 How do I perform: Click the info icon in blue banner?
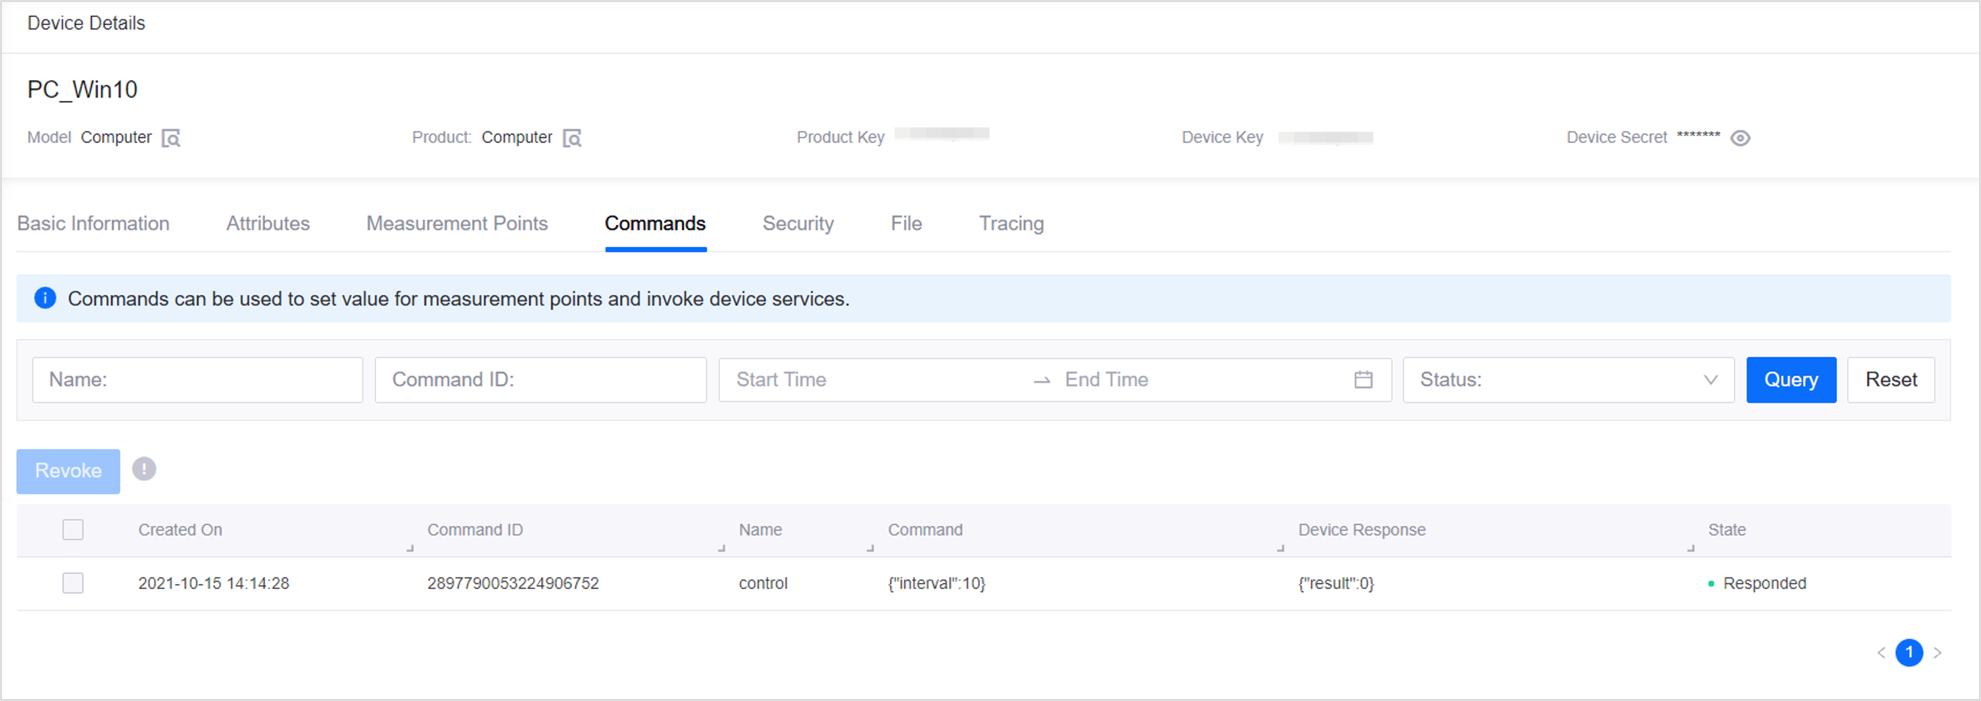click(x=45, y=298)
